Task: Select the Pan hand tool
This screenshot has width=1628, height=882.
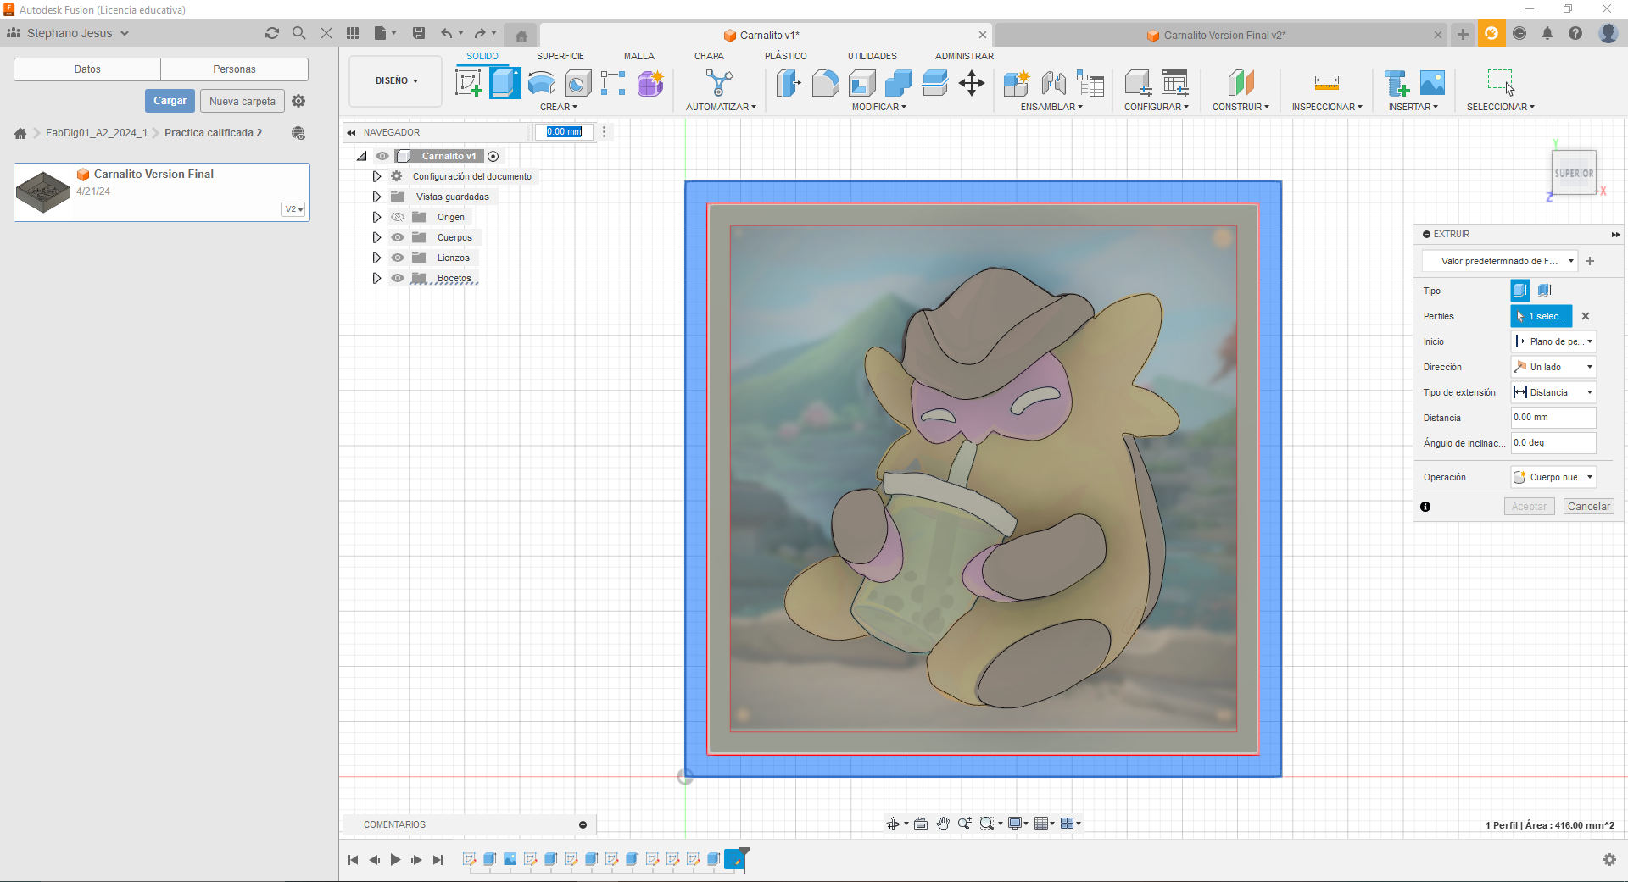Action: coord(943,824)
